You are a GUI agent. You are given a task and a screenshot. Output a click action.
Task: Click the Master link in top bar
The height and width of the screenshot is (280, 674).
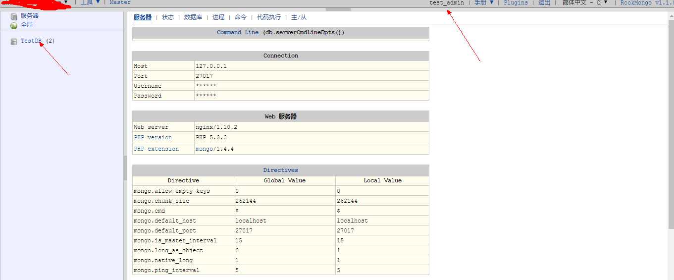point(120,2)
